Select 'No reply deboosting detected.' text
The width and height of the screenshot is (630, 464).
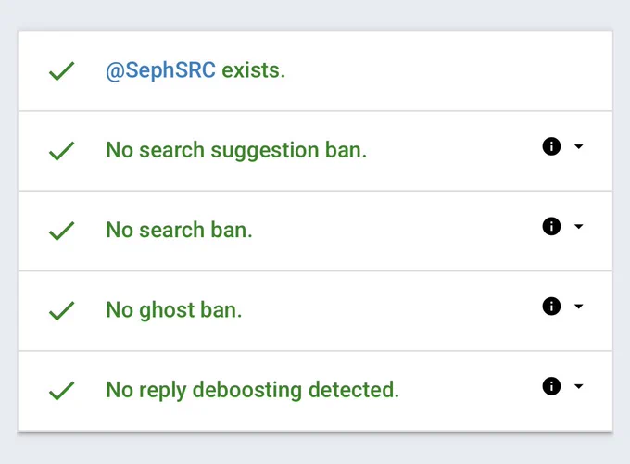(252, 391)
